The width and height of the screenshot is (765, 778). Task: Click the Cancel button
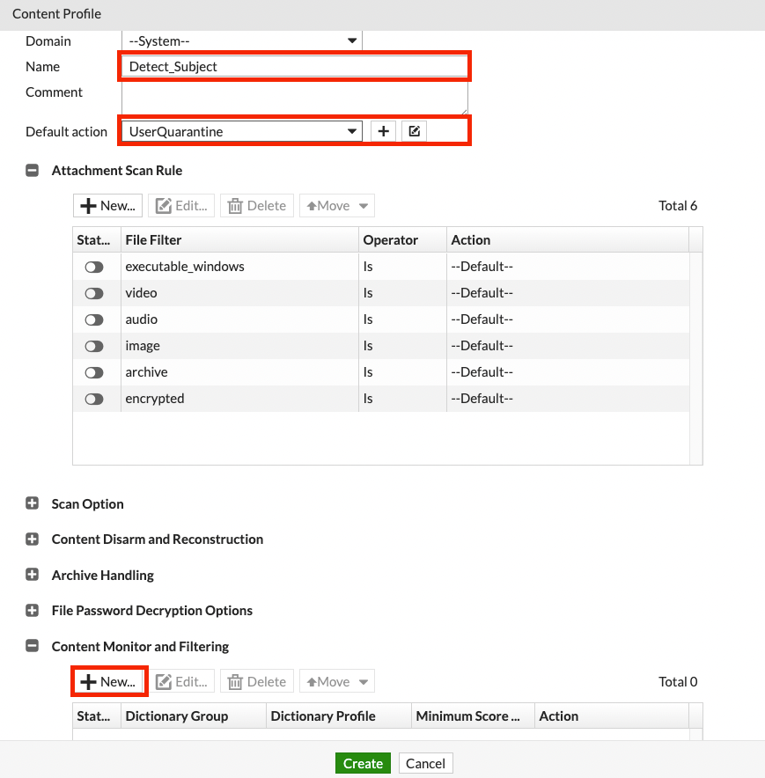click(x=426, y=763)
